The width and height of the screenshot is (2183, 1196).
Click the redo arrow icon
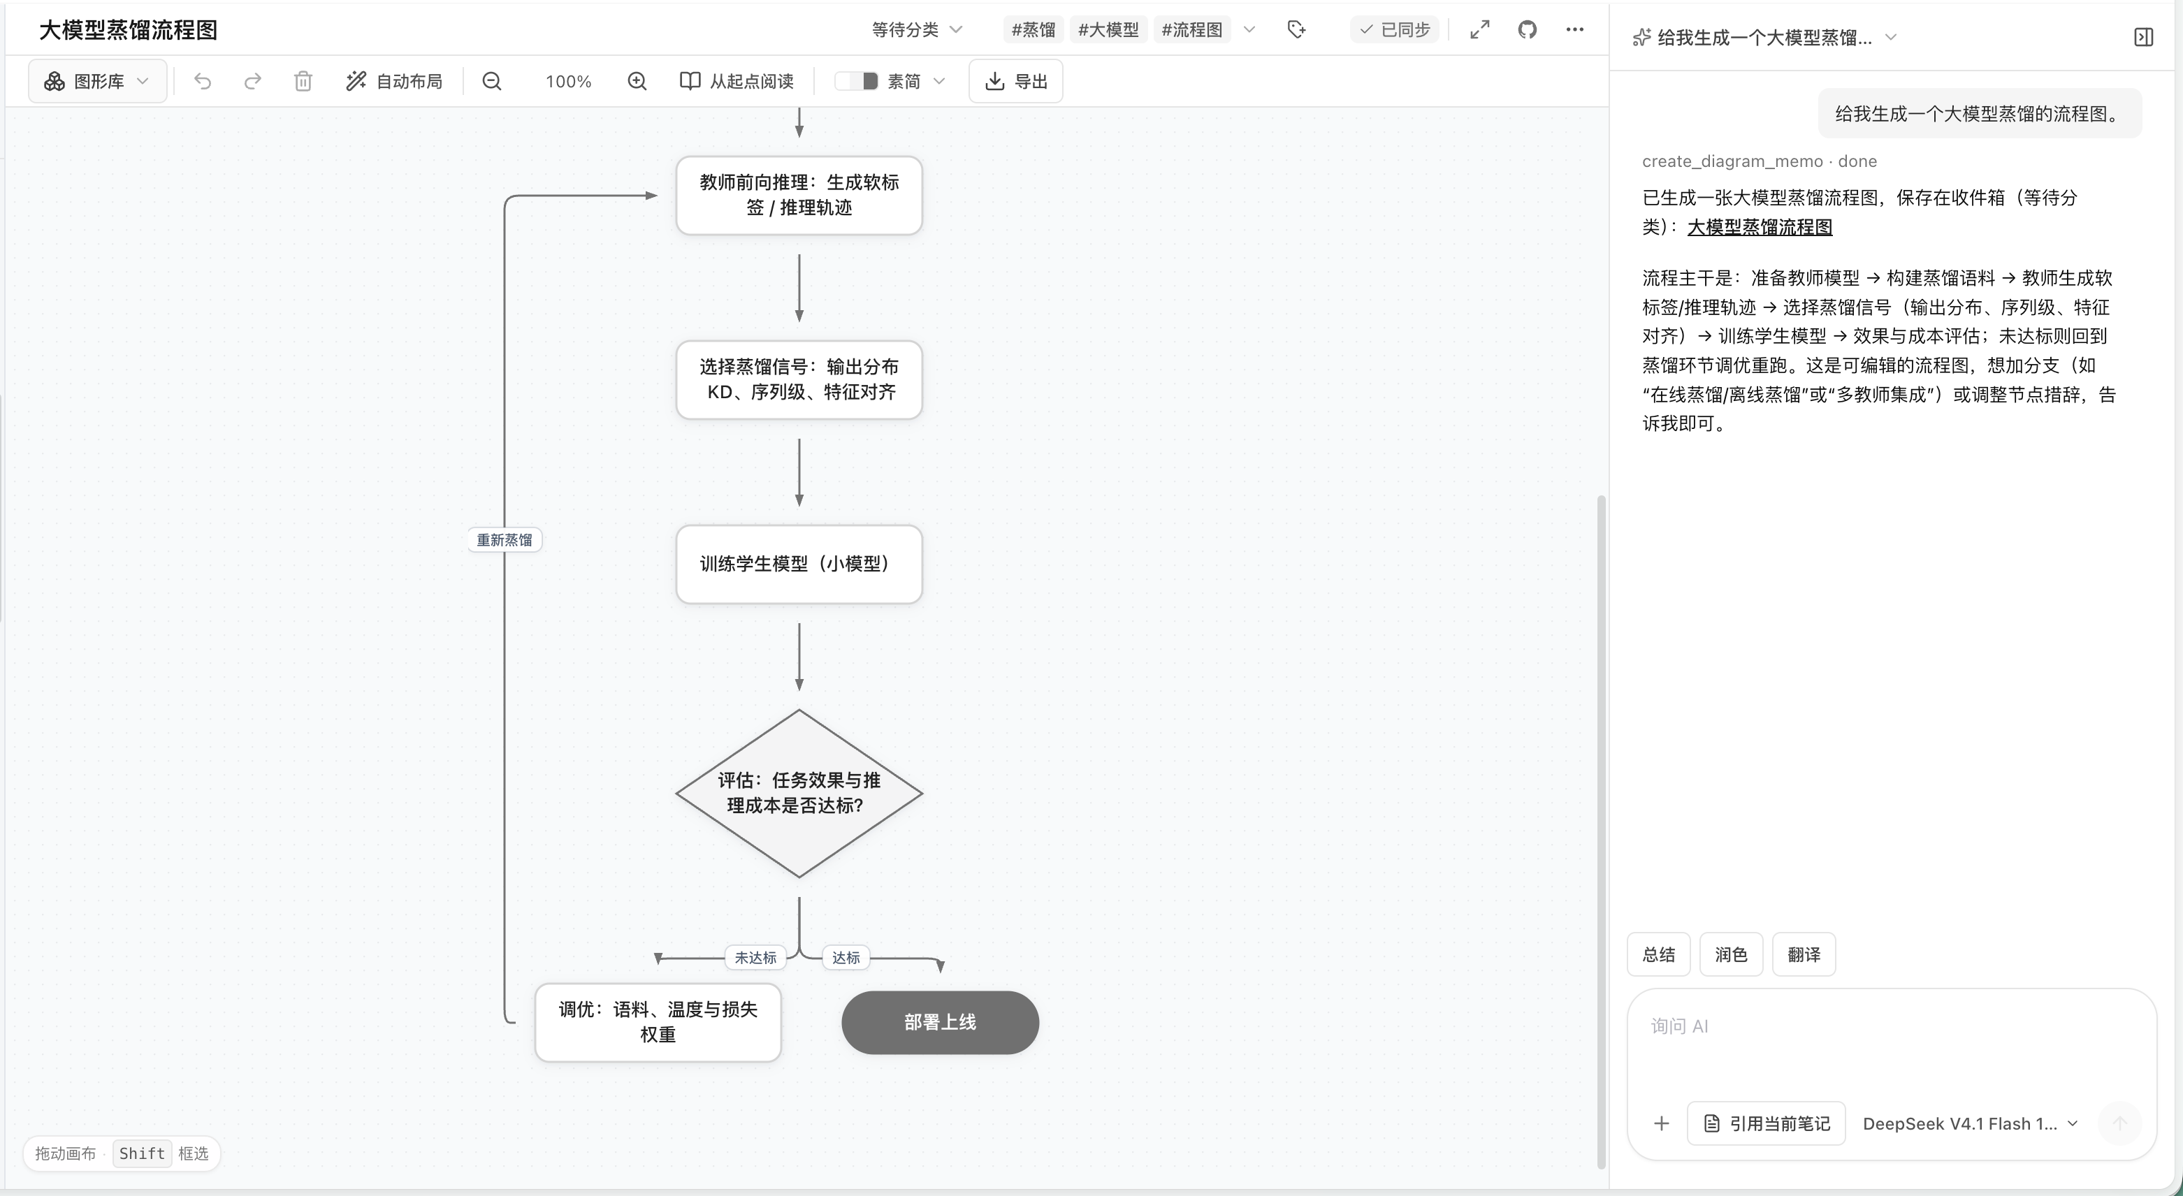[x=252, y=81]
